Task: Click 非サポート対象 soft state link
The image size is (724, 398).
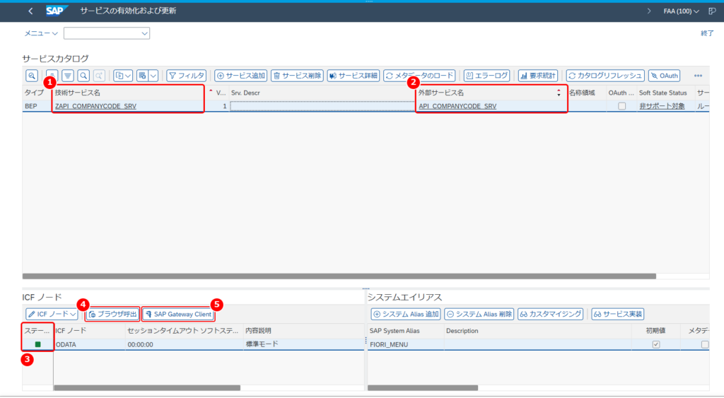Action: pyautogui.click(x=662, y=106)
